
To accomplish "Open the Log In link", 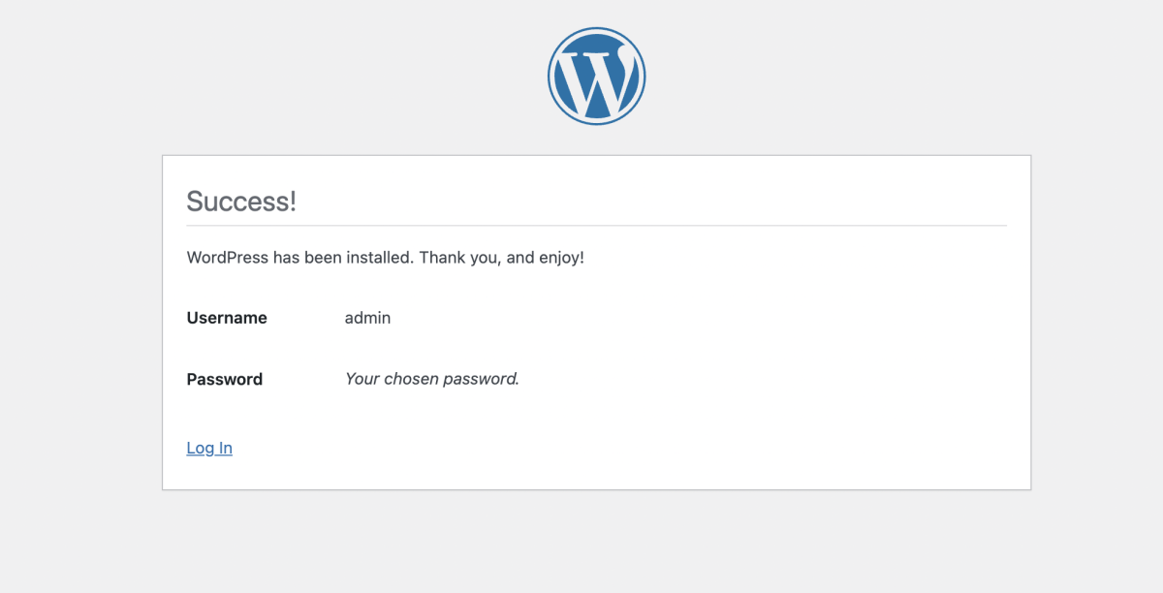I will point(209,448).
